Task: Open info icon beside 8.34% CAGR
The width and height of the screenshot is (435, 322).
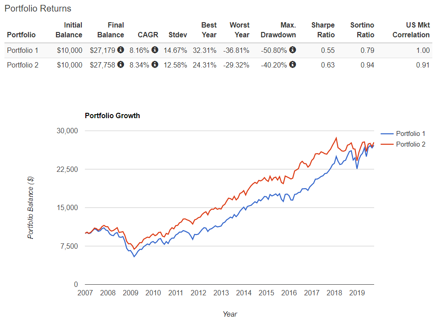Action: (155, 64)
